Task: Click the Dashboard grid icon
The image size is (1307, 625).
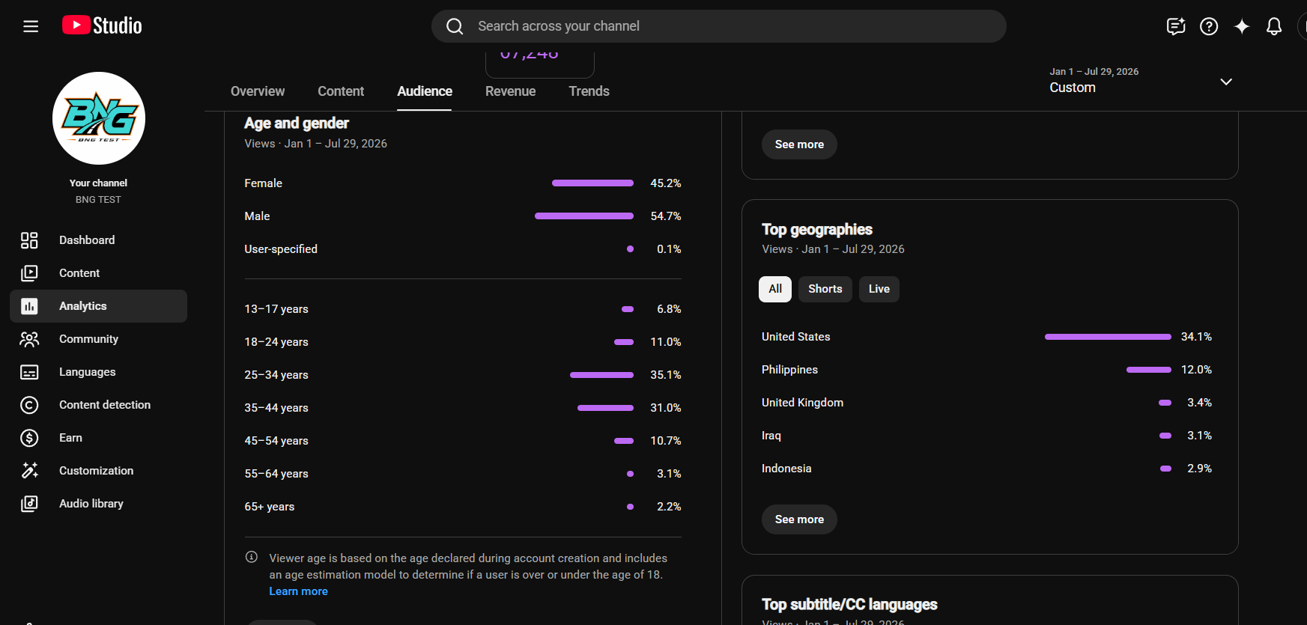Action: click(29, 240)
